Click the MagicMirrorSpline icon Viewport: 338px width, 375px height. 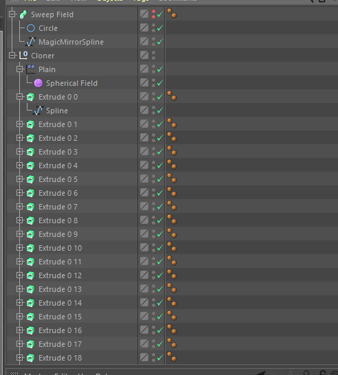(31, 42)
